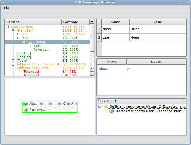Collapse the Sufficient menu items check
This screenshot has width=191, height=145.
pos(100,107)
